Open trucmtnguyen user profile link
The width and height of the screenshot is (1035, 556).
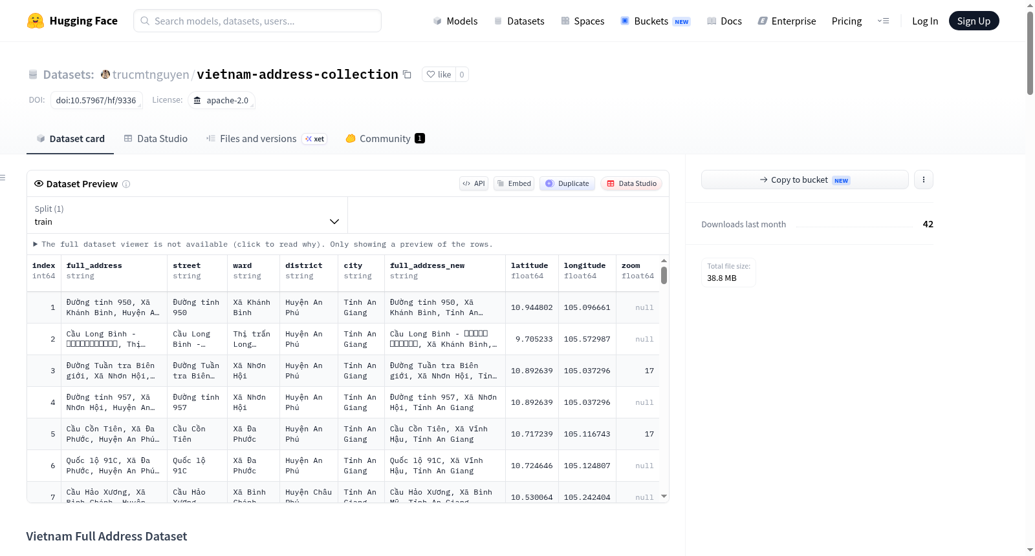(151, 74)
